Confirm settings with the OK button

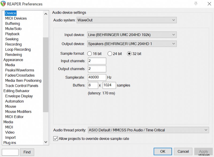(163, 151)
